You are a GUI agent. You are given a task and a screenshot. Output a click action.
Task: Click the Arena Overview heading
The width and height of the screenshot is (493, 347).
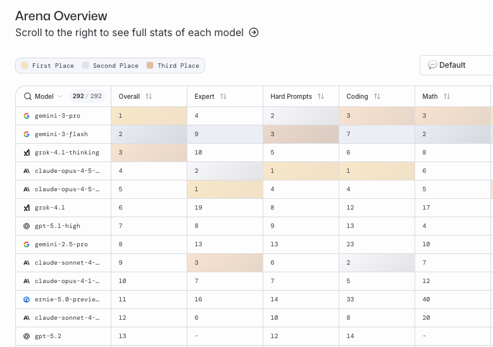pyautogui.click(x=61, y=16)
